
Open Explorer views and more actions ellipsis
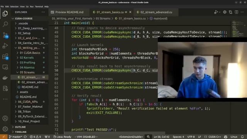pos(43,12)
